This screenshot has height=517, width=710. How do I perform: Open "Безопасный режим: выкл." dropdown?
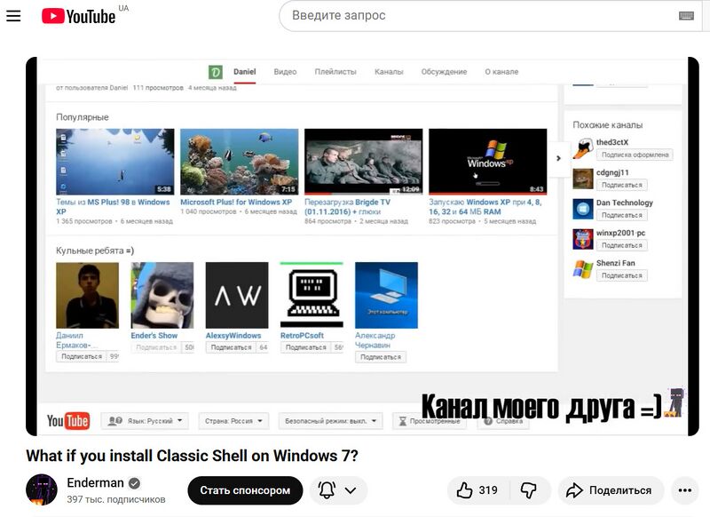pos(330,420)
